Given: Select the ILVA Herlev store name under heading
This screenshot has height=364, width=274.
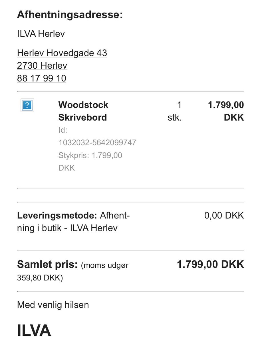Looking at the screenshot, I should pyautogui.click(x=41, y=34).
